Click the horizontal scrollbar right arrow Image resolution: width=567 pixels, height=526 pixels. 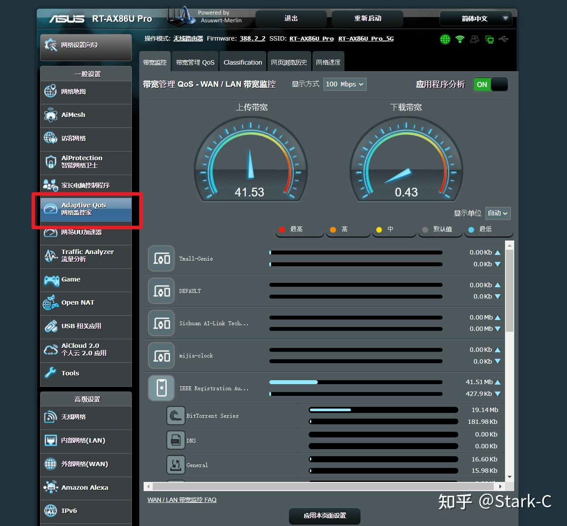click(500, 486)
